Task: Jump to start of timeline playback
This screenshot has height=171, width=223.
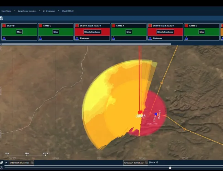Action: click(x=6, y=162)
